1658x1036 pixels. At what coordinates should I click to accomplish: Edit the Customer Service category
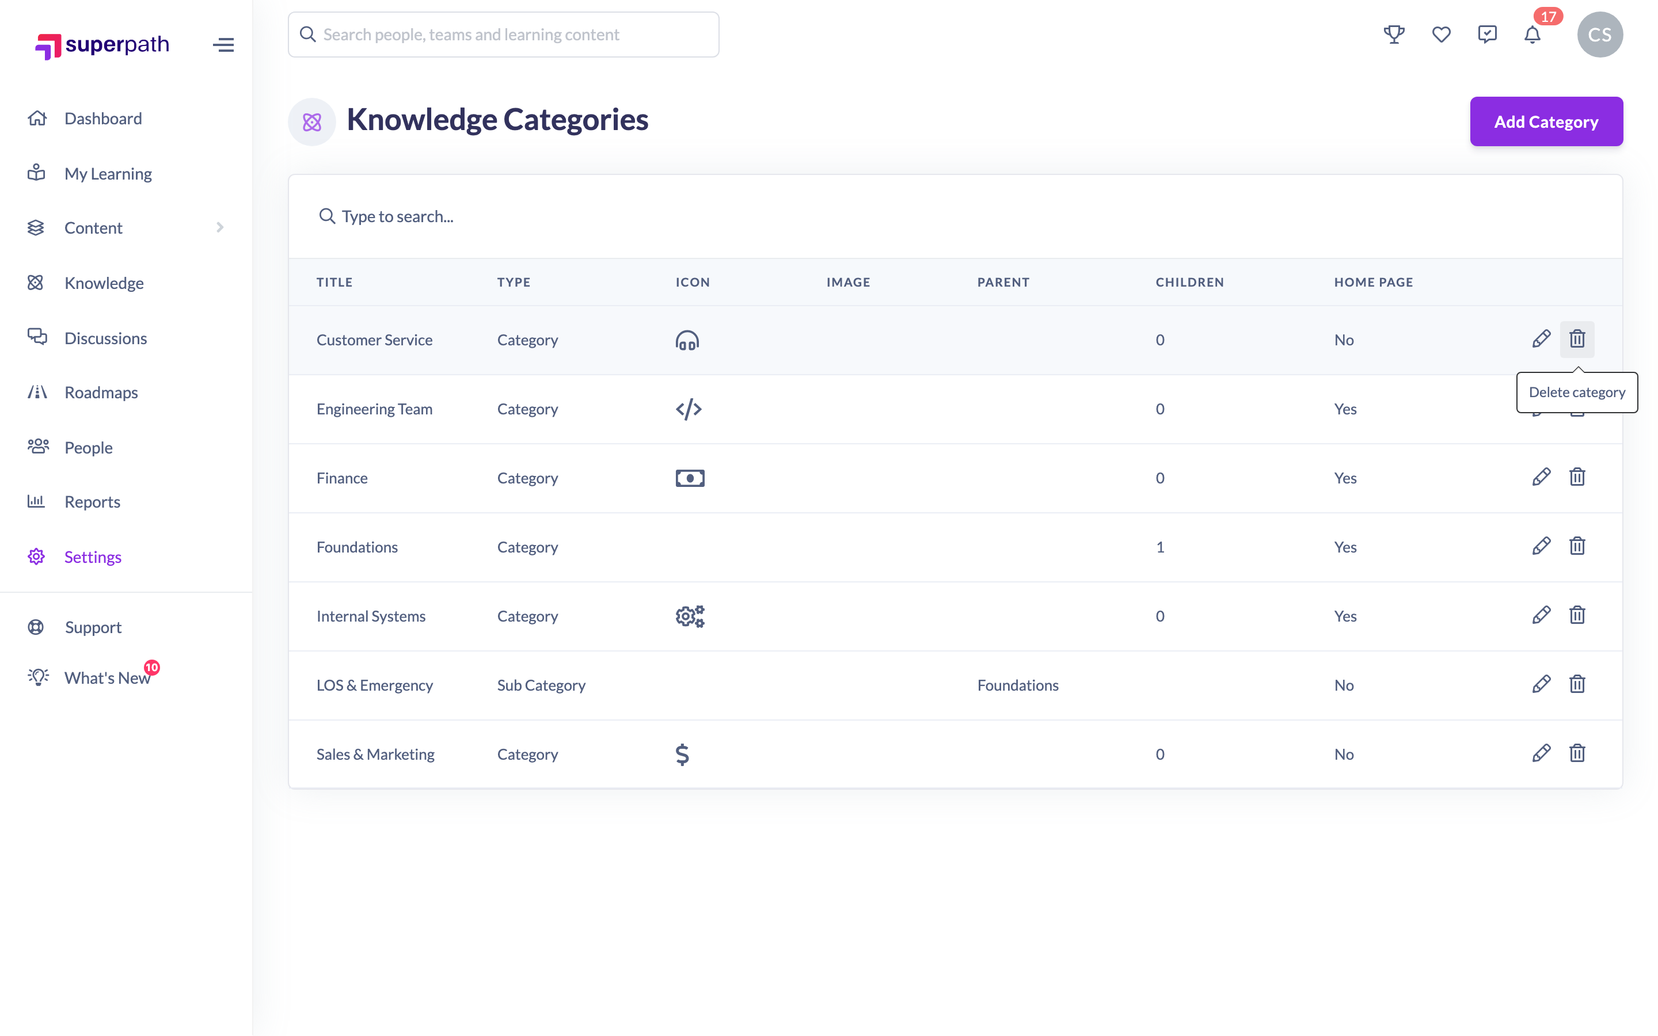click(x=1541, y=339)
